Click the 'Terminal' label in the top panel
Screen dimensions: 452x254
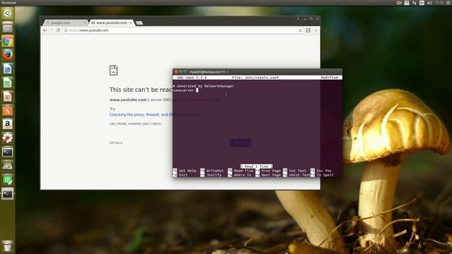[x=8, y=3]
